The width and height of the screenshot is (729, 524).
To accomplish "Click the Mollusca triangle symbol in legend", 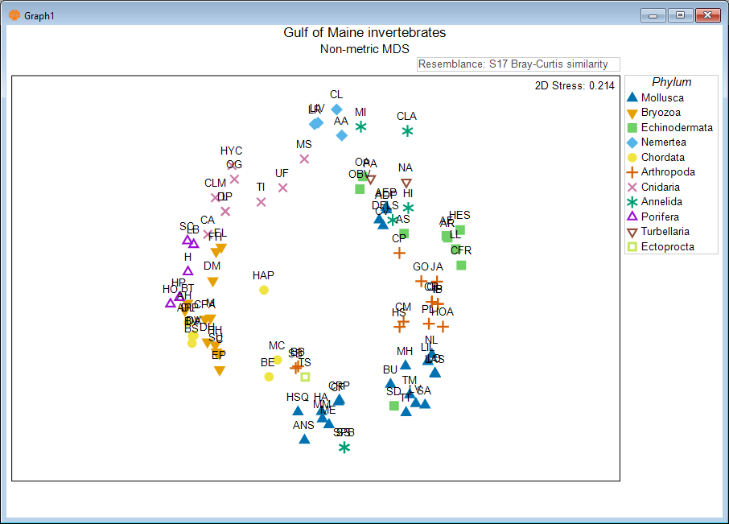I will coord(632,98).
